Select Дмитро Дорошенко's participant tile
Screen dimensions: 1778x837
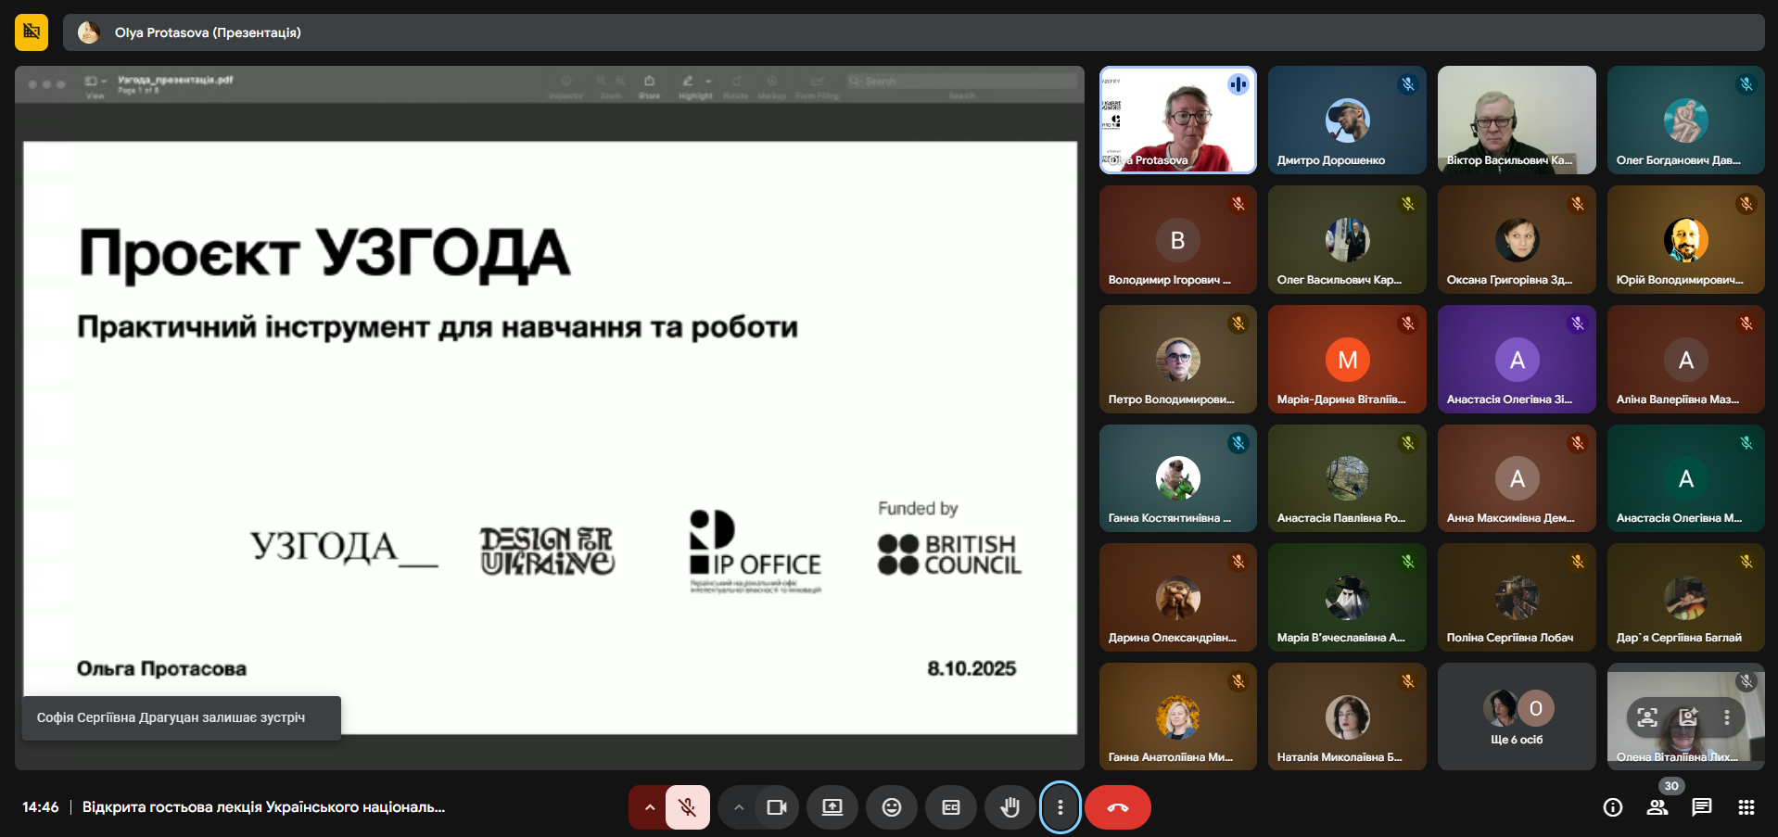tap(1346, 120)
